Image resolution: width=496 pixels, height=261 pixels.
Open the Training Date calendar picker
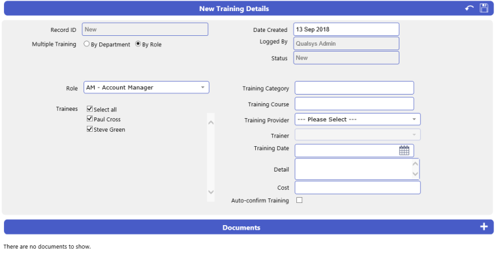click(404, 151)
